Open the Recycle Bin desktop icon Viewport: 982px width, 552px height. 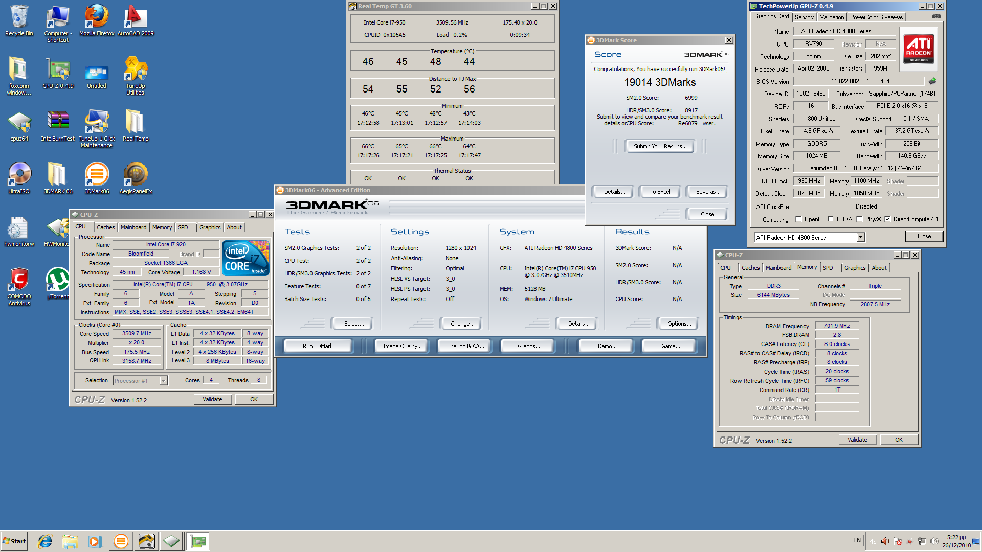point(19,20)
